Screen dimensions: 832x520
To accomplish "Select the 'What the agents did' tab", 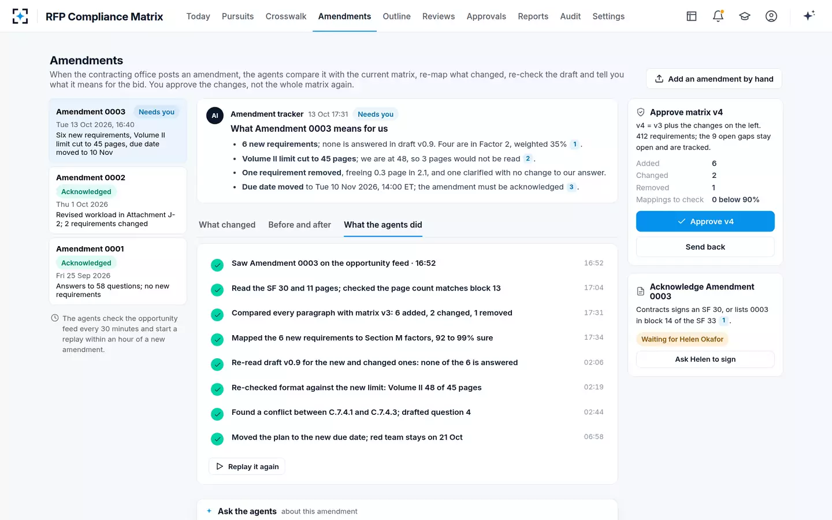I will point(383,225).
